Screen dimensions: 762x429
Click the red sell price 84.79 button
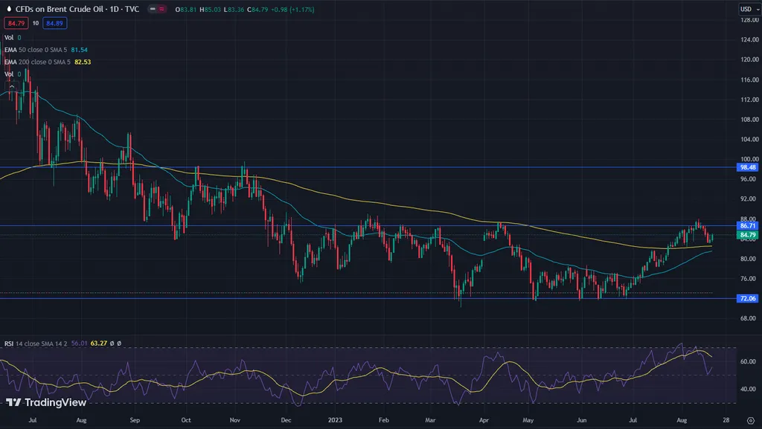pos(16,23)
